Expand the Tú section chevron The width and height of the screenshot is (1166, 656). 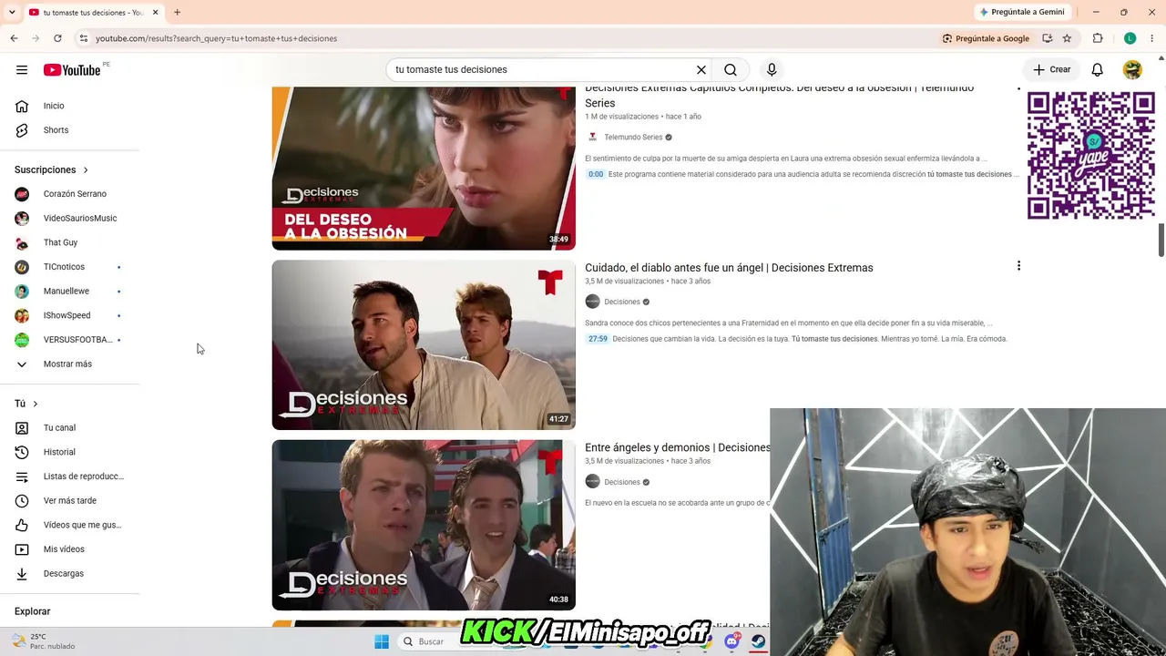(x=36, y=404)
